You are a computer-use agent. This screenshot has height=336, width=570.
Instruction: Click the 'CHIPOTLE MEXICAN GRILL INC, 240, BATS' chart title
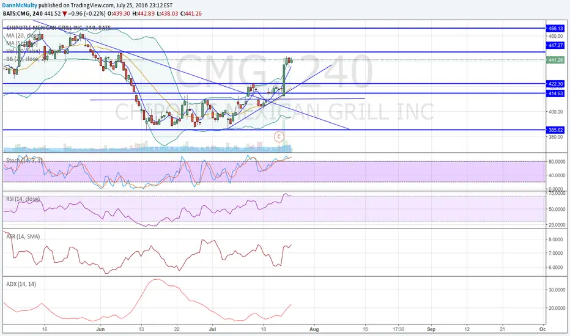(59, 28)
